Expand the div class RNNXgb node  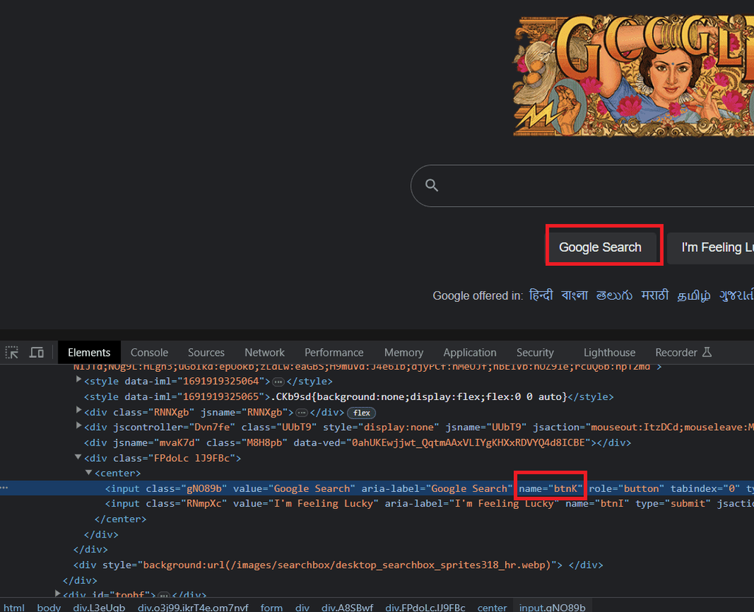pyautogui.click(x=78, y=411)
